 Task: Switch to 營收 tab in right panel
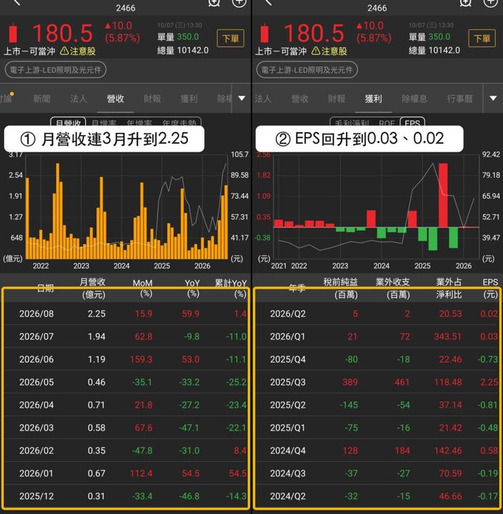coord(300,99)
